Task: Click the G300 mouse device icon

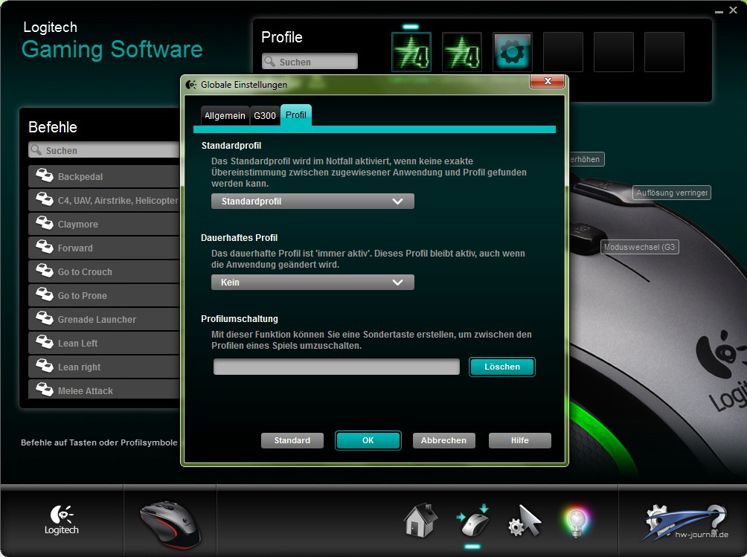Action: (170, 521)
